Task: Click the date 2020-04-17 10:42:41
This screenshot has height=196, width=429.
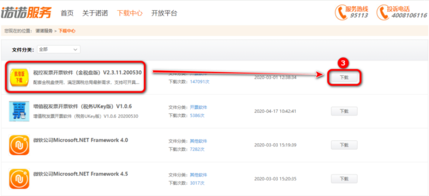Action: (x=275, y=111)
